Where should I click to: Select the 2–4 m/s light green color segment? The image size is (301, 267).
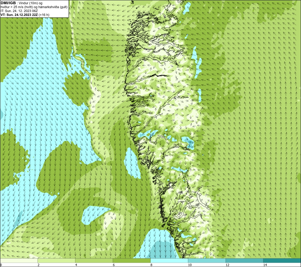(x=56, y=260)
